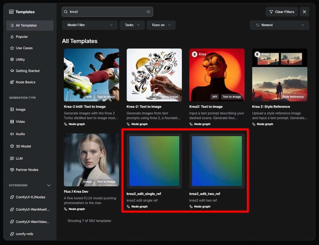Close the Templates dialog
This screenshot has width=319, height=245.
click(x=304, y=12)
